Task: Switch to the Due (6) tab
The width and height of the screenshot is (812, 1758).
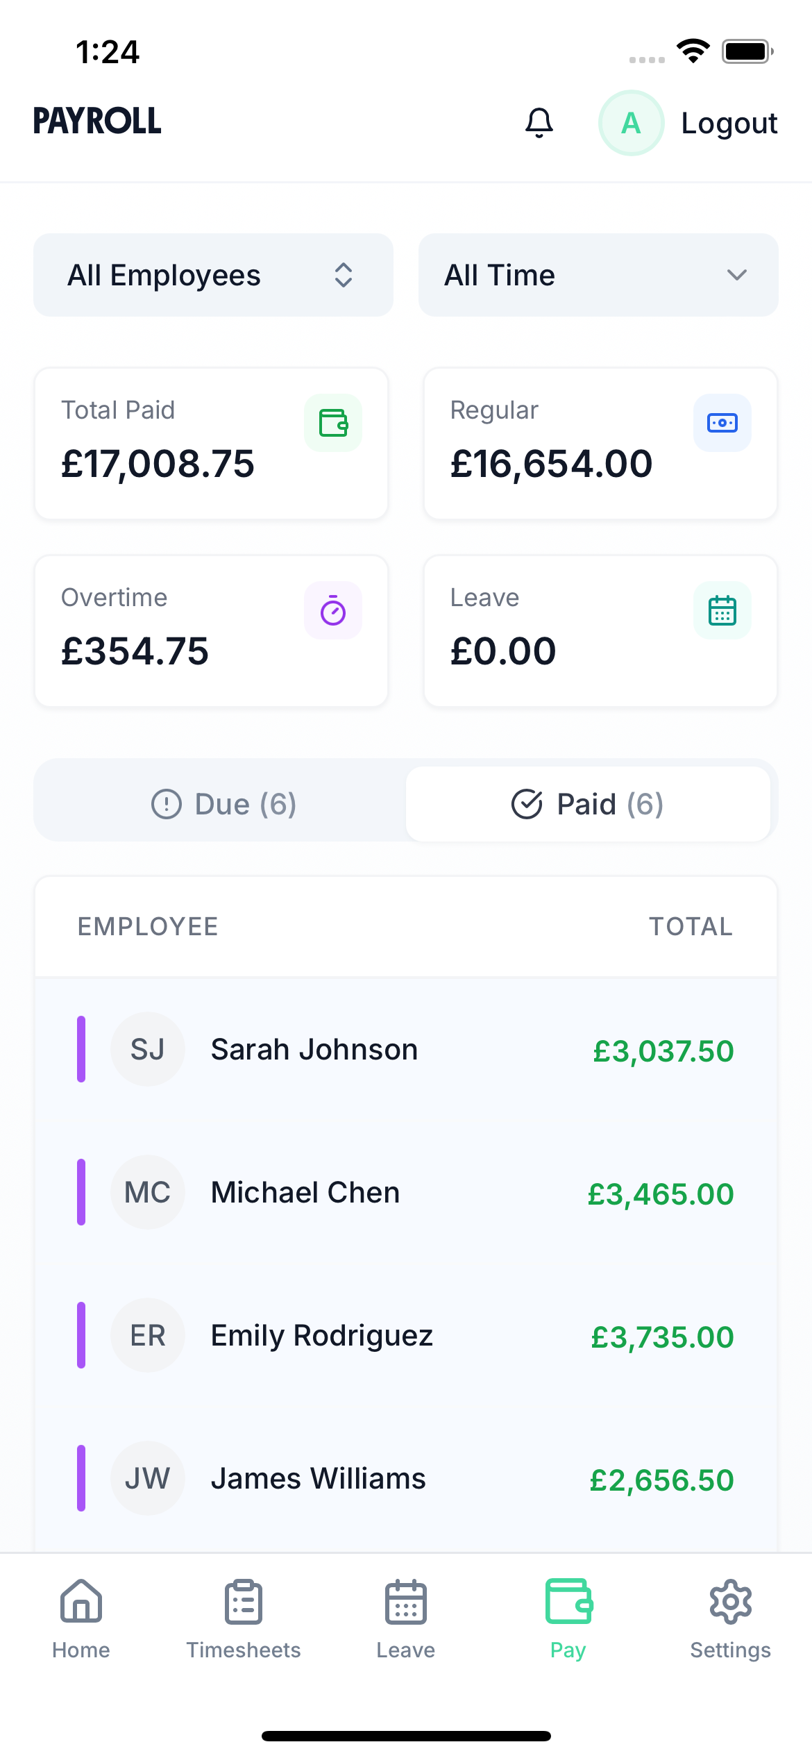Action: click(223, 804)
